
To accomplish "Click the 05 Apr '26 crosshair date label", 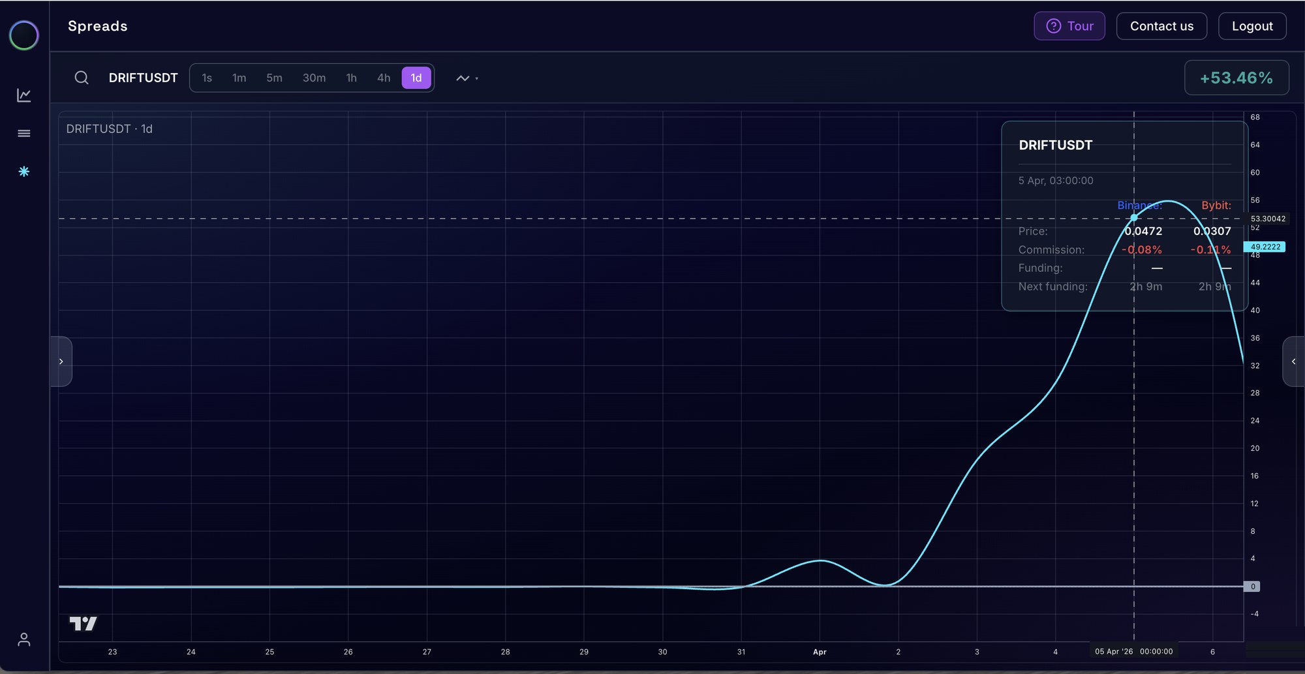I will (x=1133, y=651).
